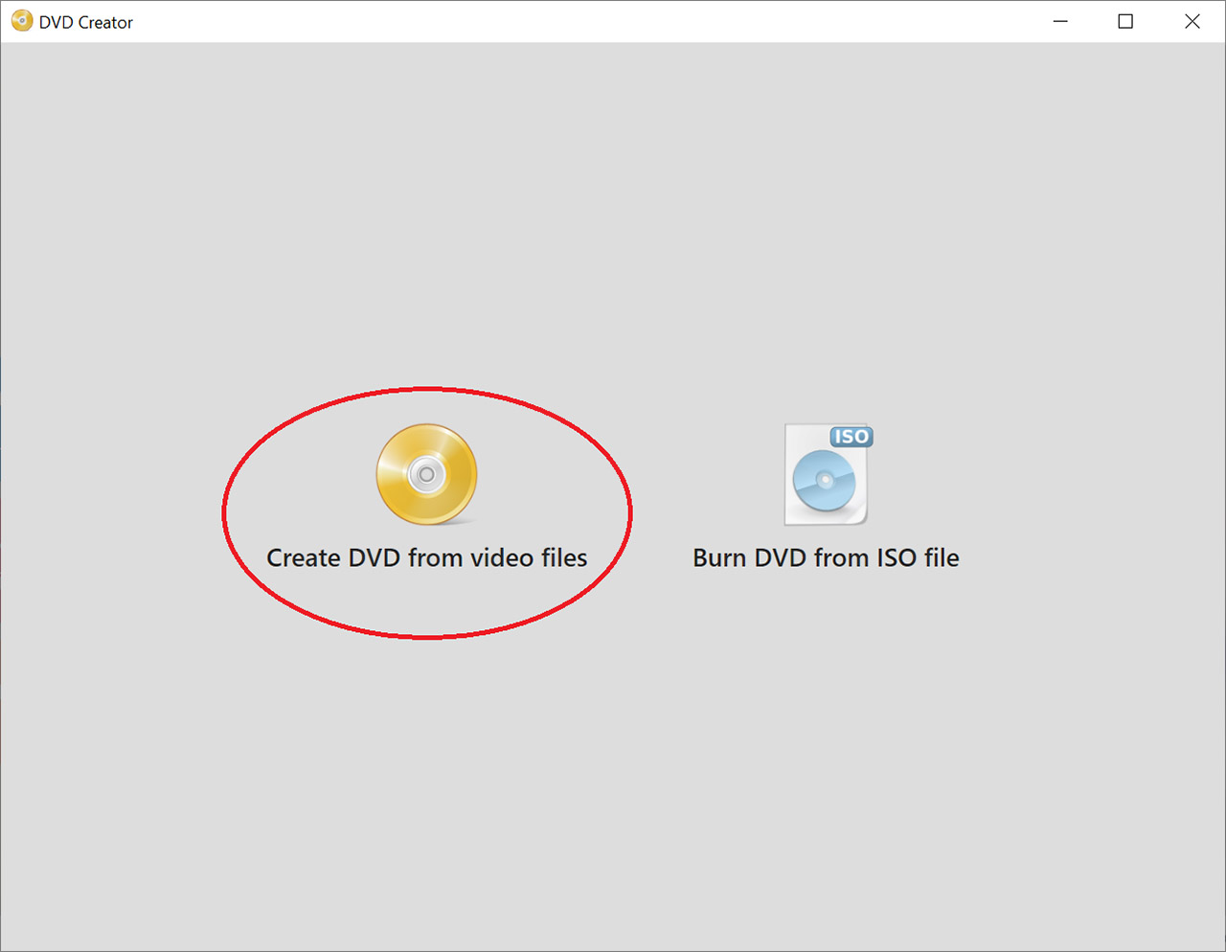Click the blue ISO badge on file icon
The height and width of the screenshot is (952, 1226).
[851, 437]
